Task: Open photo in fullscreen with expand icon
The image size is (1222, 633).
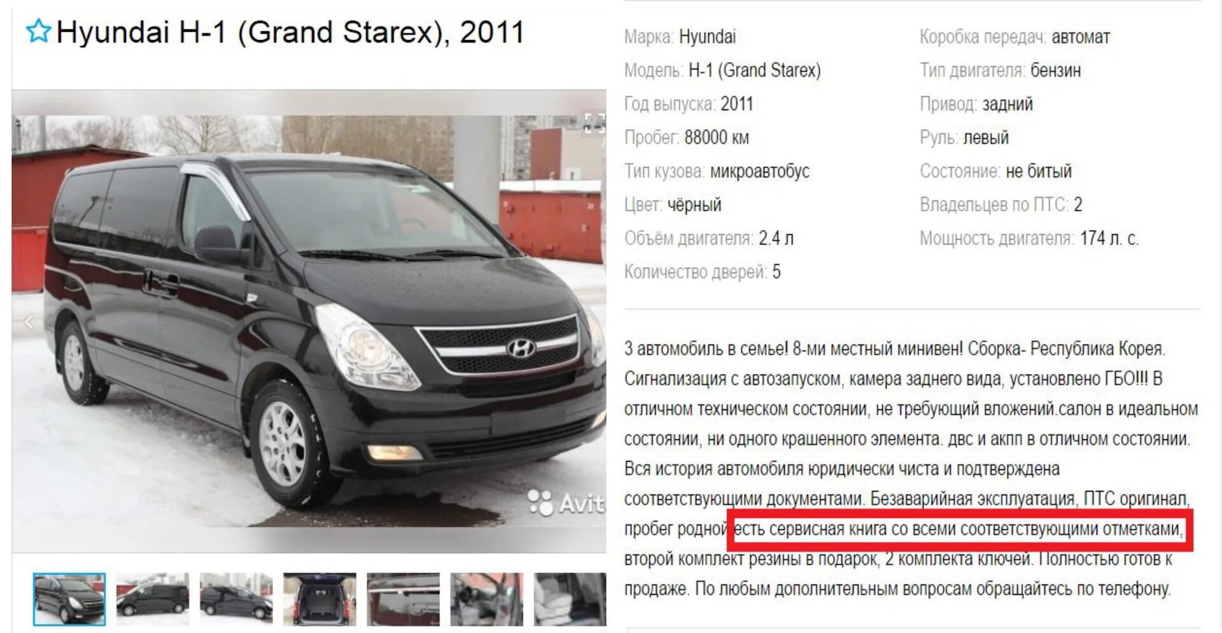Action: (594, 122)
